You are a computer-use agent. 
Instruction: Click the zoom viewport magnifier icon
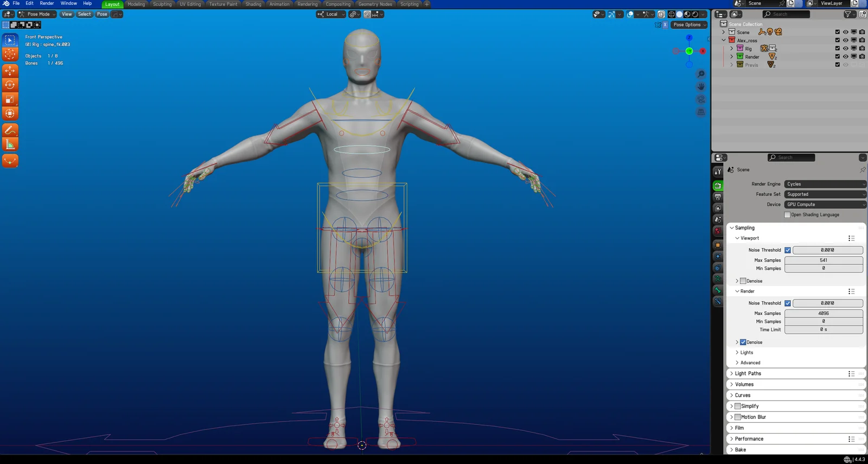pos(701,74)
